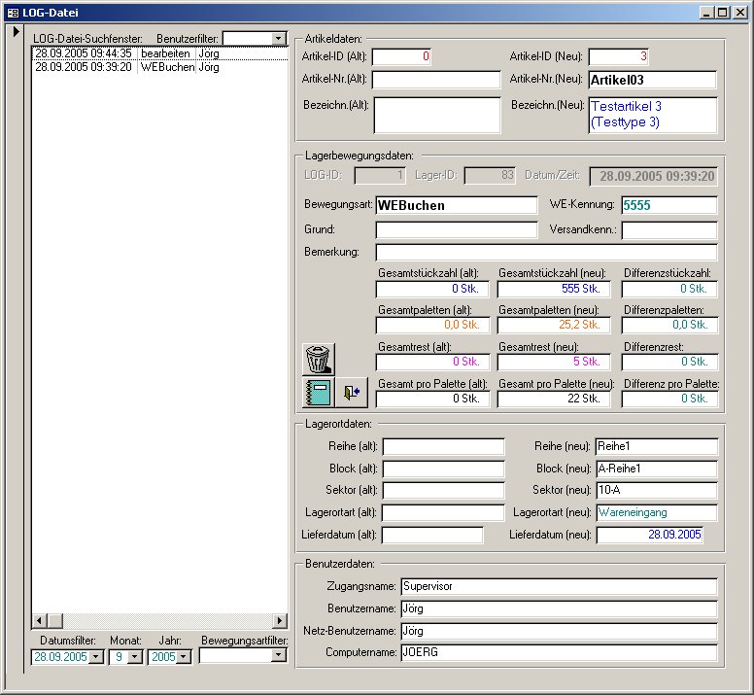Click the list's scroll right arrow
Image resolution: width=754 pixels, height=695 pixels.
point(280,620)
